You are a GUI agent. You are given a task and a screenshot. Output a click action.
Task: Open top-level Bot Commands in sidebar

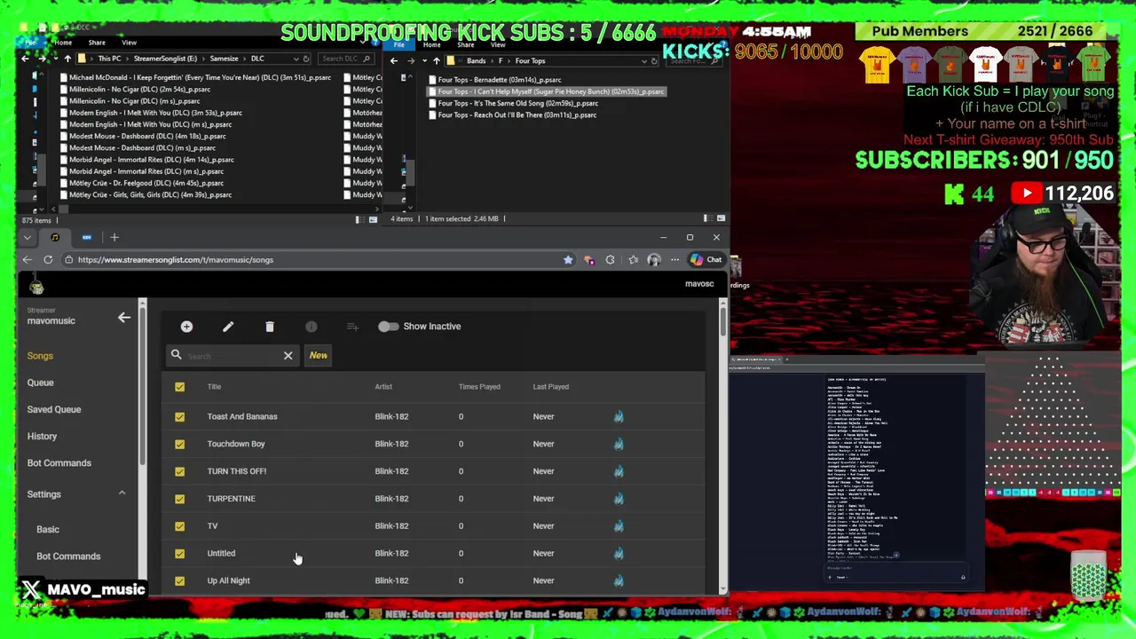59,462
